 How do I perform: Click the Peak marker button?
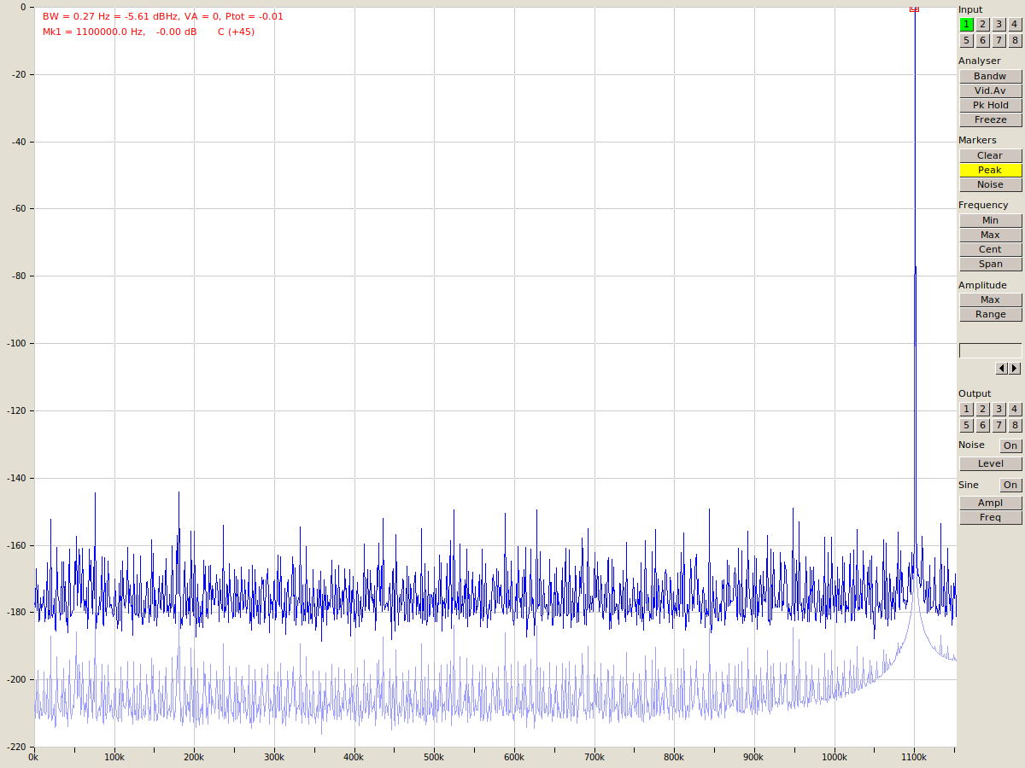[x=990, y=170]
